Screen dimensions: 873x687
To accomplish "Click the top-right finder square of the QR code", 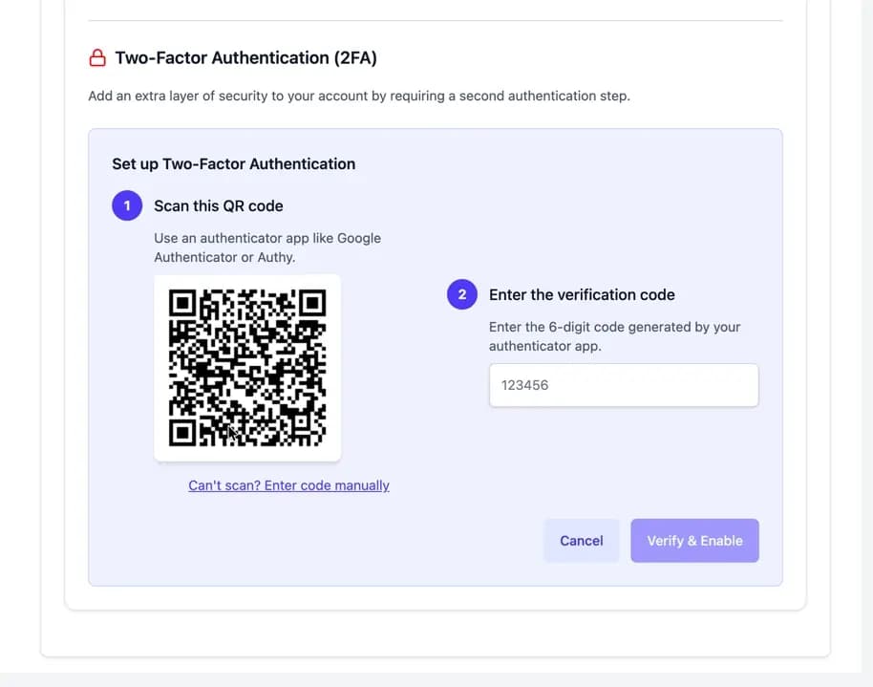I will click(x=313, y=303).
